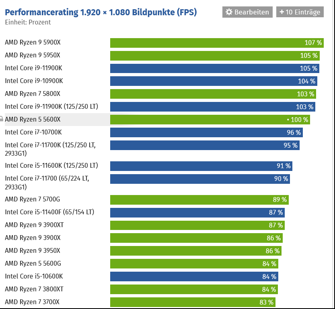335x309 pixels.
Task: Click the Einheit: Prozent subtitle
Action: (28, 22)
